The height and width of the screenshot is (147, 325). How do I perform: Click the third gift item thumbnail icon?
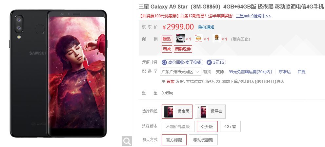click(216, 39)
